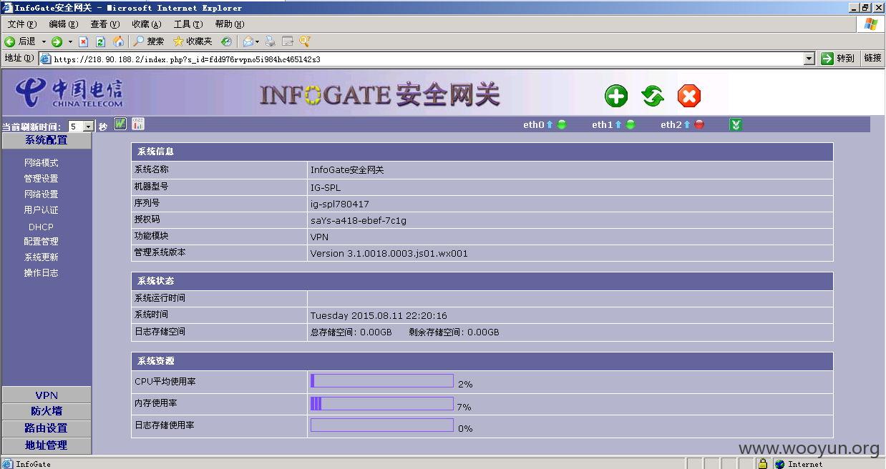
Task: Open the 操作日志 link
Action: 41,273
